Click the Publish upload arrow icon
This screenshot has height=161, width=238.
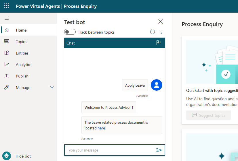pyautogui.click(x=7, y=76)
